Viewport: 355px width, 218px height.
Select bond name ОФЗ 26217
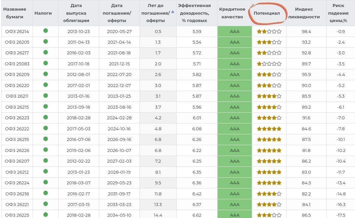point(17,53)
